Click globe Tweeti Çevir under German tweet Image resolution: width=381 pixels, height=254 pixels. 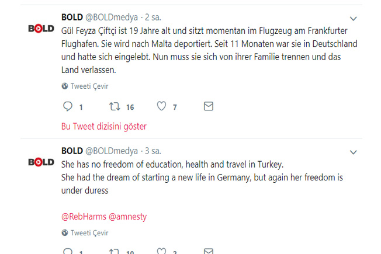click(85, 86)
